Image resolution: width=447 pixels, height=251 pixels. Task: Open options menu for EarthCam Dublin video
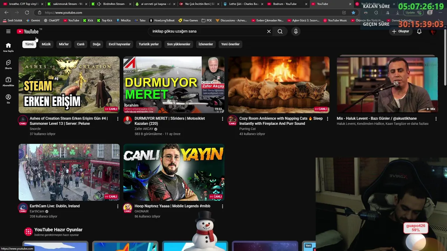(x=118, y=206)
